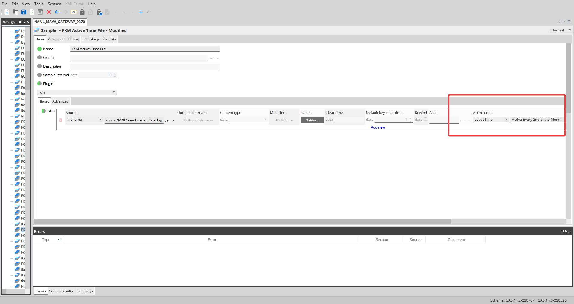Delete the test.log file row

(x=61, y=120)
